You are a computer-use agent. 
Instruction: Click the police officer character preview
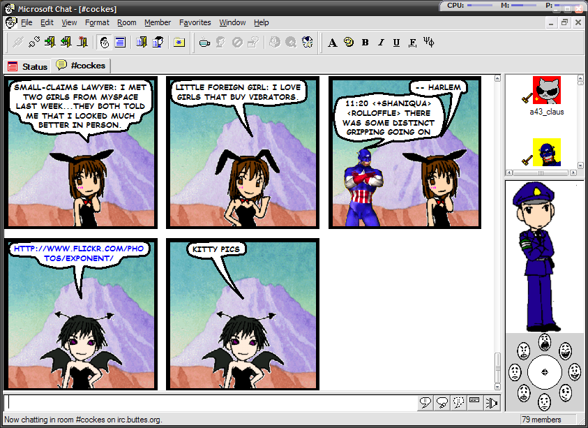(x=537, y=256)
